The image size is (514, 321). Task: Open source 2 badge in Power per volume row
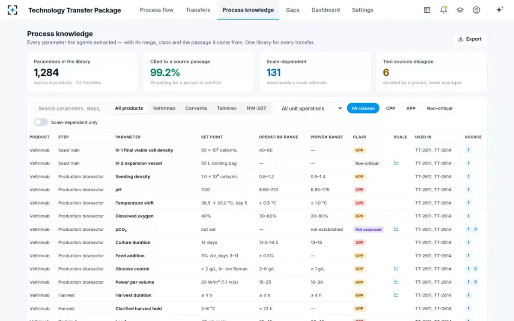pos(475,282)
